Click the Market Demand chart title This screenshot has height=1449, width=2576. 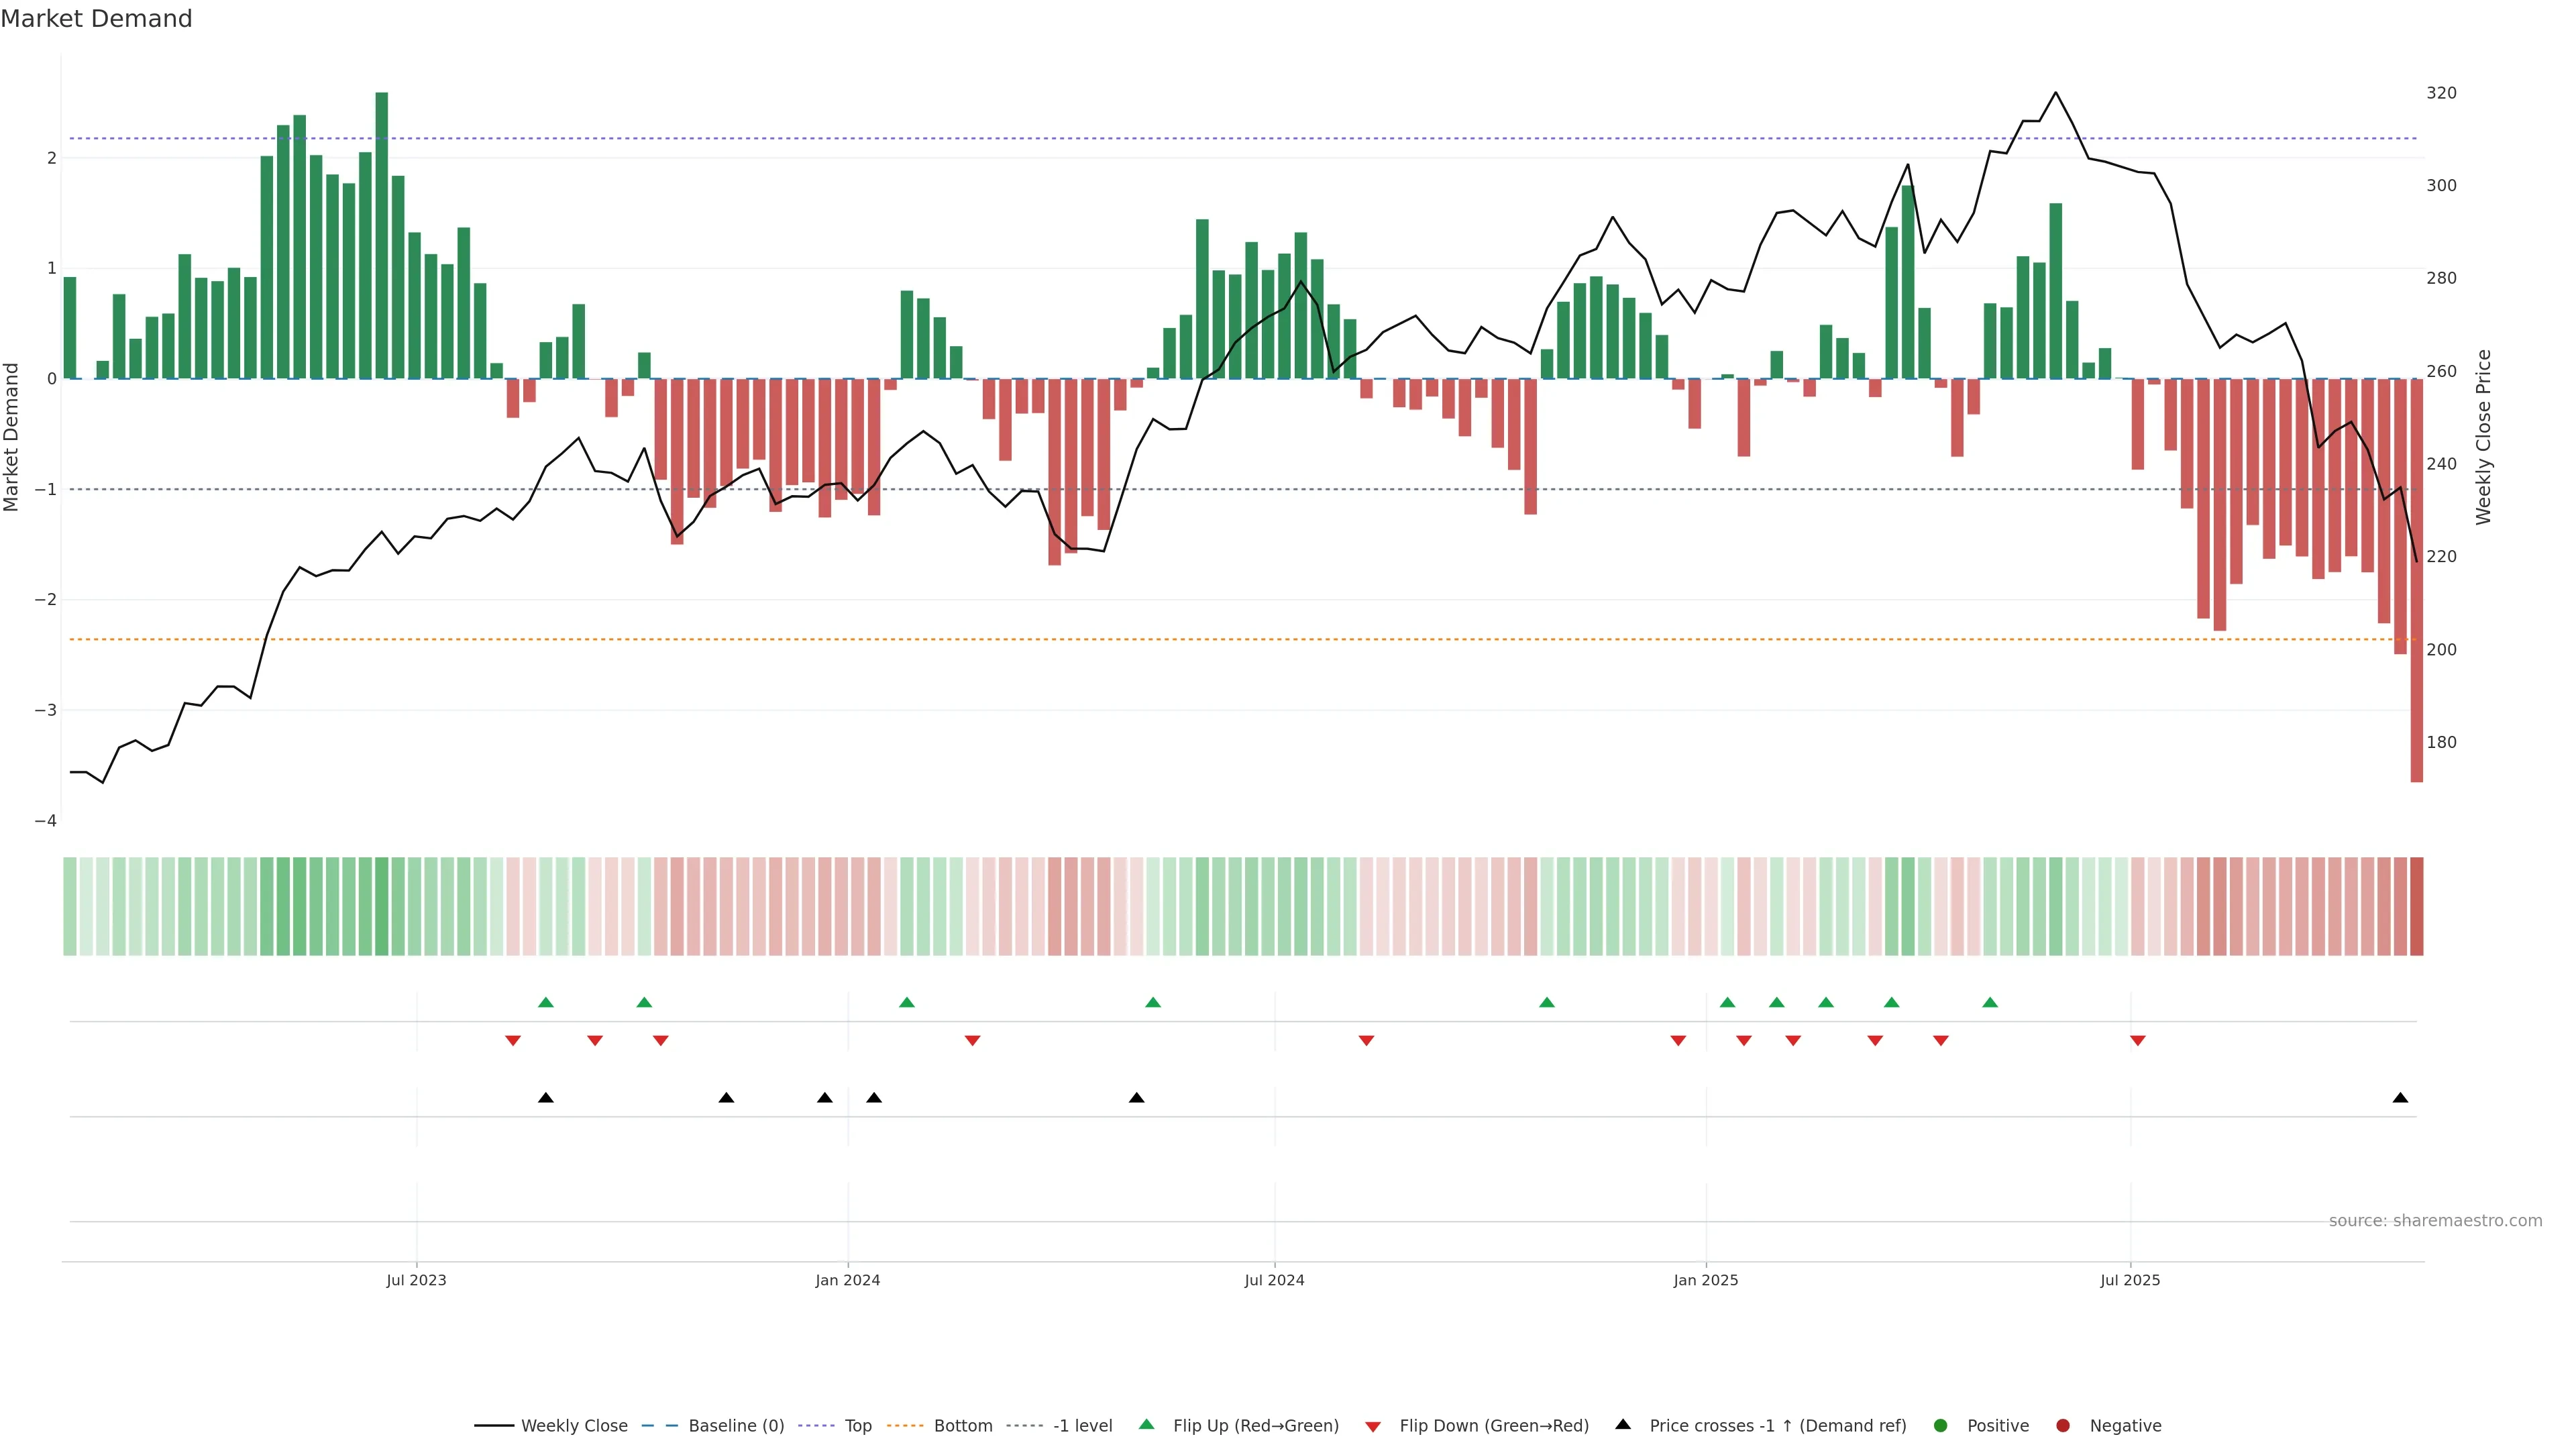pyautogui.click(x=96, y=19)
